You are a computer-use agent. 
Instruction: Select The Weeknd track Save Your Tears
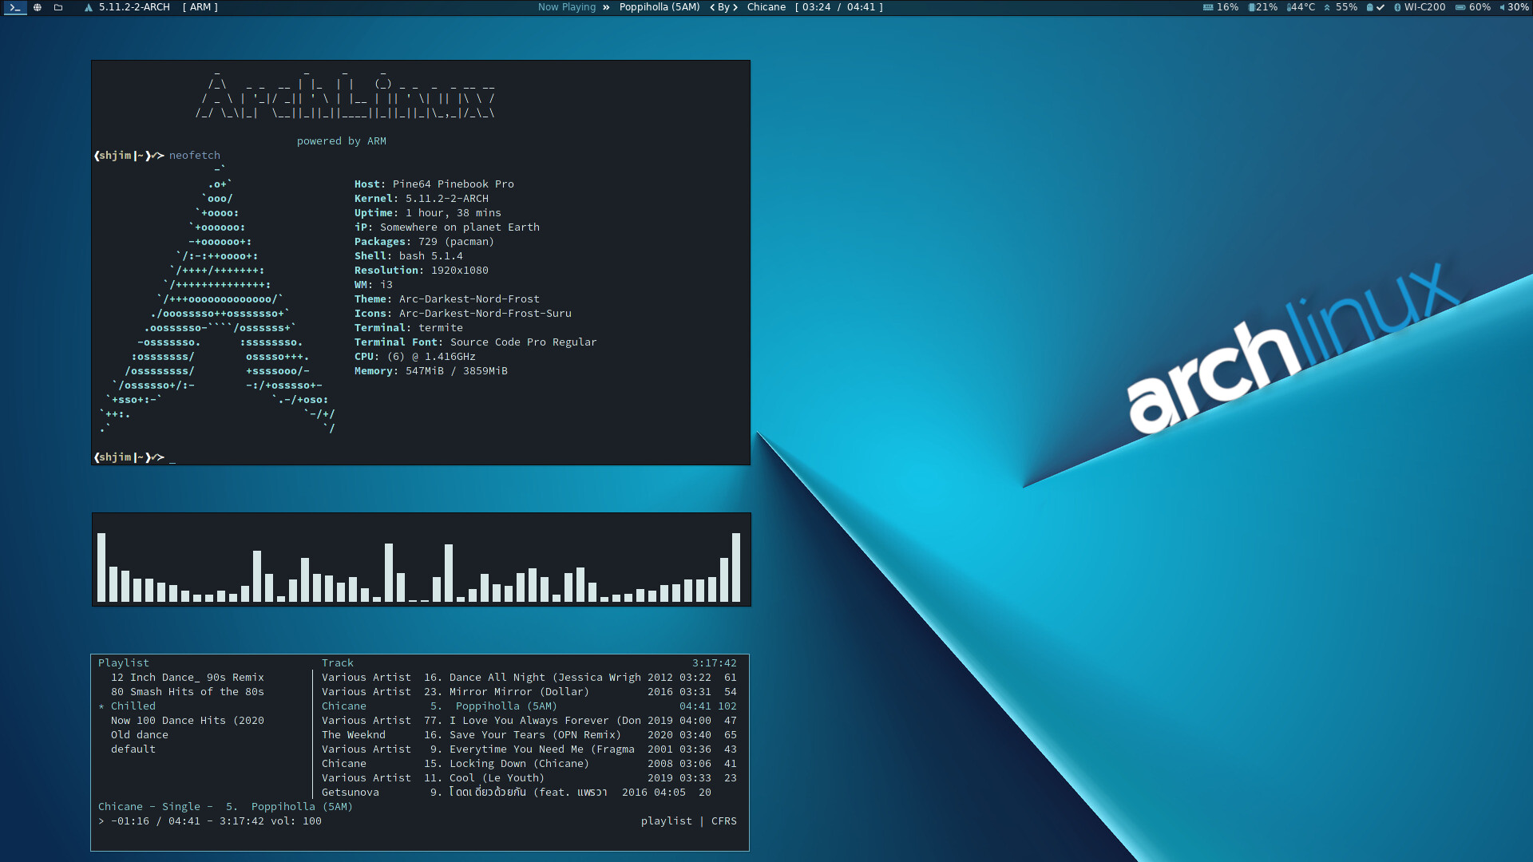click(529, 735)
